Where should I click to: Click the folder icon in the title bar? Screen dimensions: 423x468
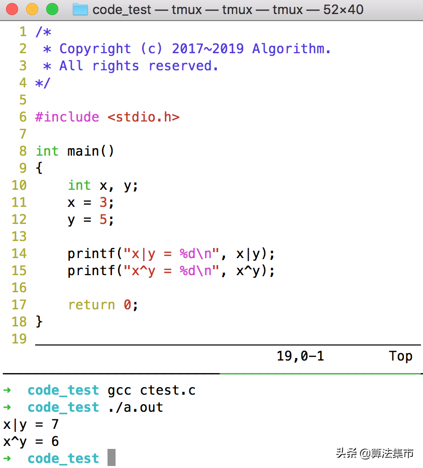[x=80, y=9]
